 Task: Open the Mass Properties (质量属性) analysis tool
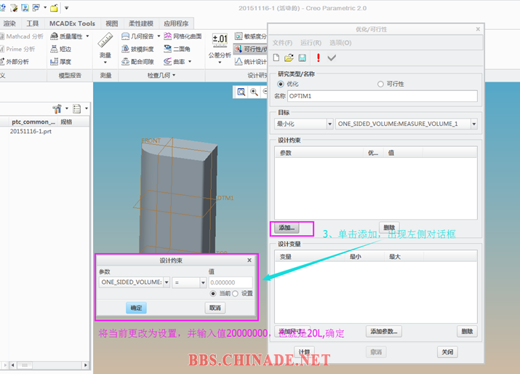pyautogui.click(x=66, y=36)
